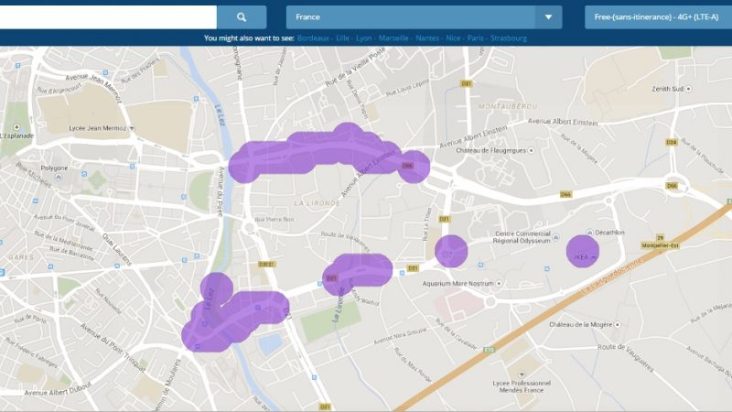Click inside the location search field
This screenshot has width=732, height=412.
point(108,16)
